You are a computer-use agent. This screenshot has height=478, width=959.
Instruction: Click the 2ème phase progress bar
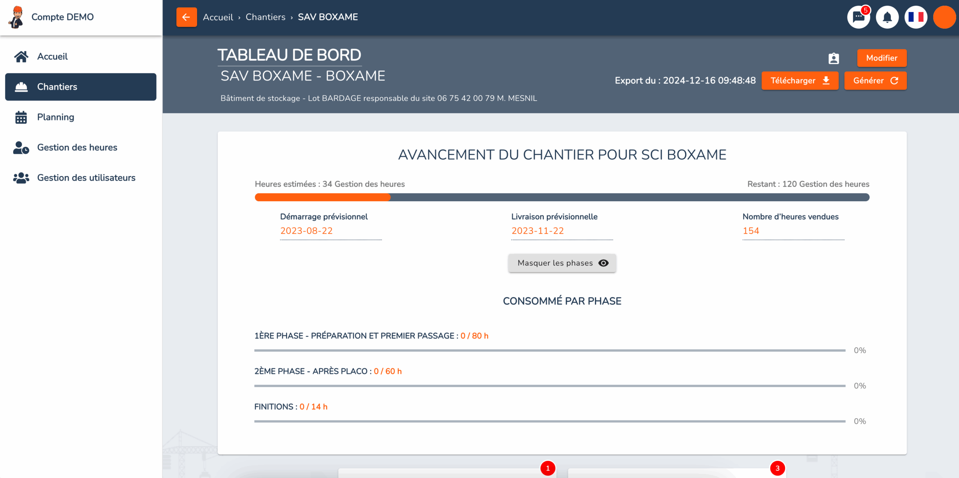[x=550, y=386]
